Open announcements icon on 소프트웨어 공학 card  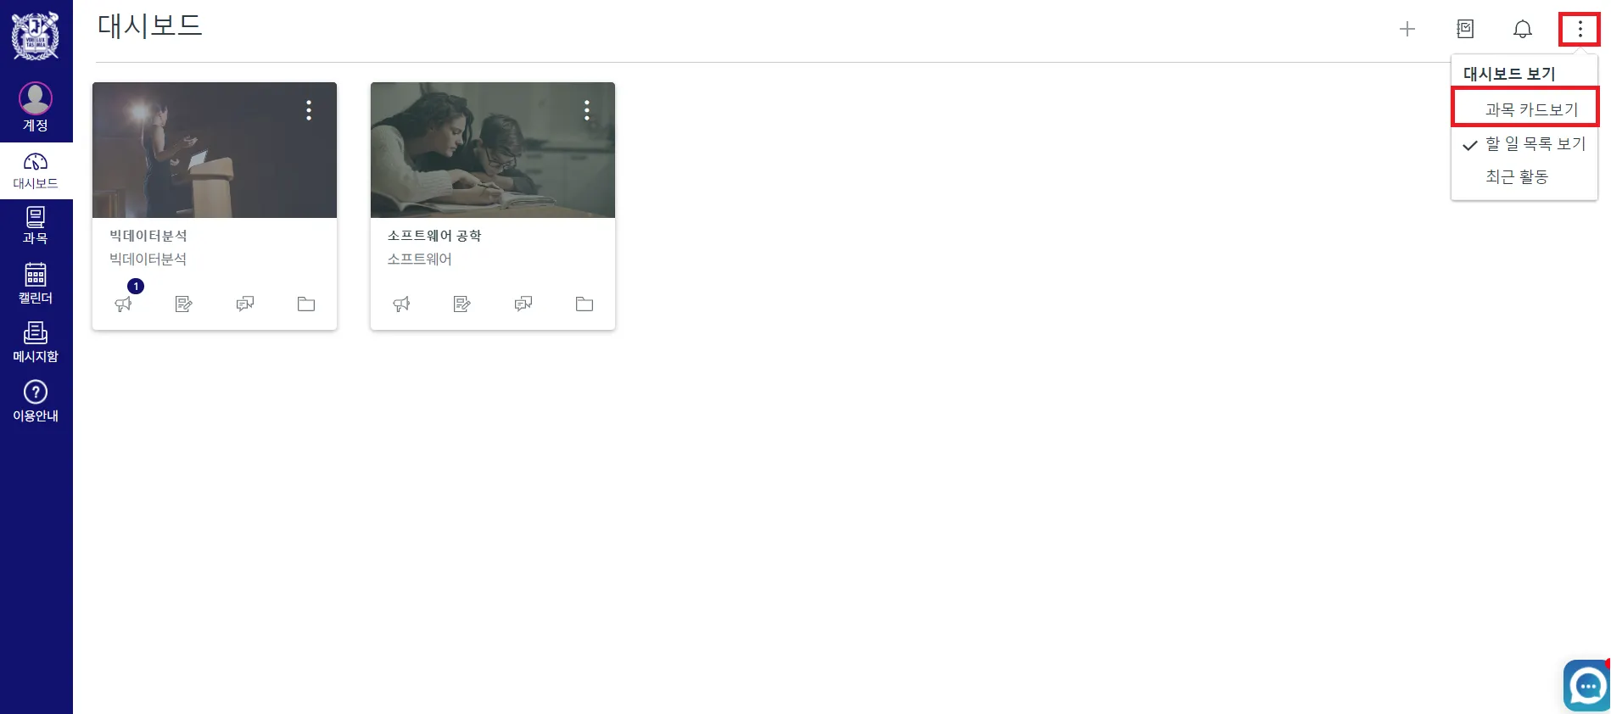402,304
